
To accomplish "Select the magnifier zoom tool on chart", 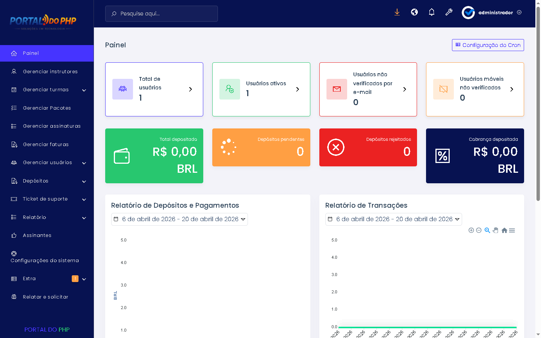I will [x=487, y=230].
